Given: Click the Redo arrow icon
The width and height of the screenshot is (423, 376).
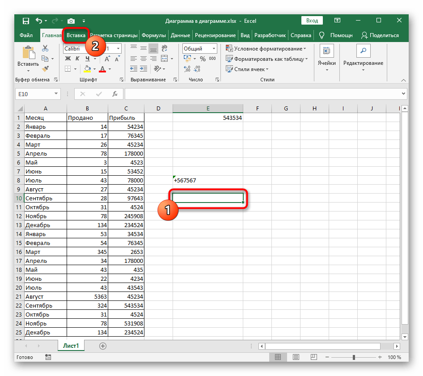Looking at the screenshot, I should 55,21.
